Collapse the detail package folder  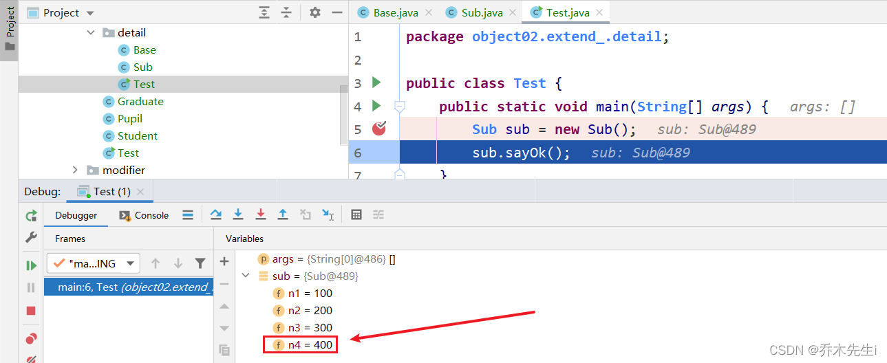point(92,32)
